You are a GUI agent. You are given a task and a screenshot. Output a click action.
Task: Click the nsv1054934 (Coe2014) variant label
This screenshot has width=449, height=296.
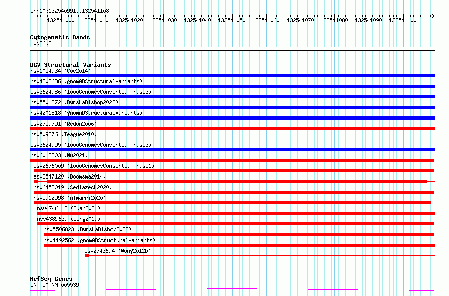(x=61, y=71)
